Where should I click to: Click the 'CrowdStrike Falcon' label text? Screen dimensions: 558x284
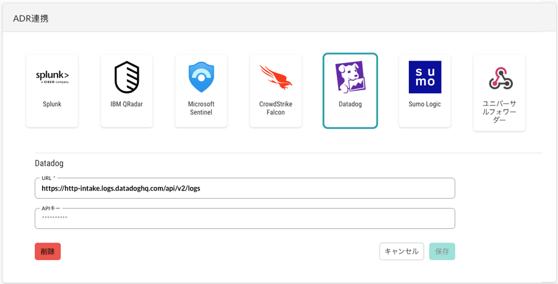point(276,108)
